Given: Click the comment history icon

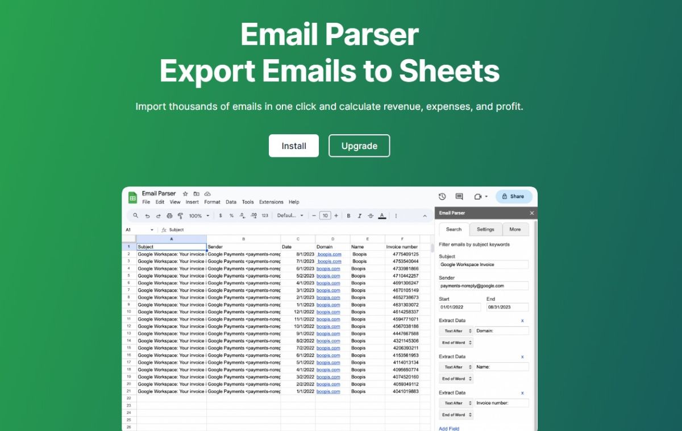Looking at the screenshot, I should 459,196.
